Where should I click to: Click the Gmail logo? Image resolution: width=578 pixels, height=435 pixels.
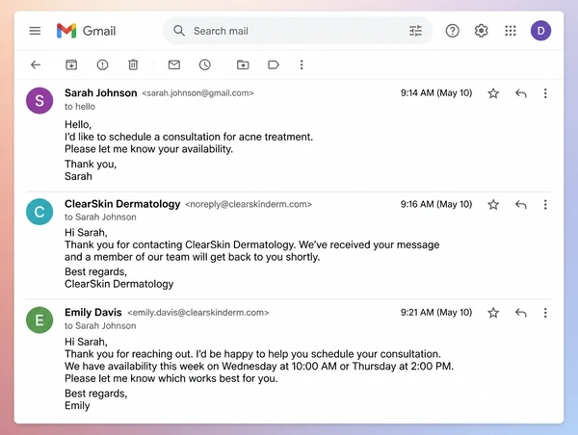coord(86,31)
